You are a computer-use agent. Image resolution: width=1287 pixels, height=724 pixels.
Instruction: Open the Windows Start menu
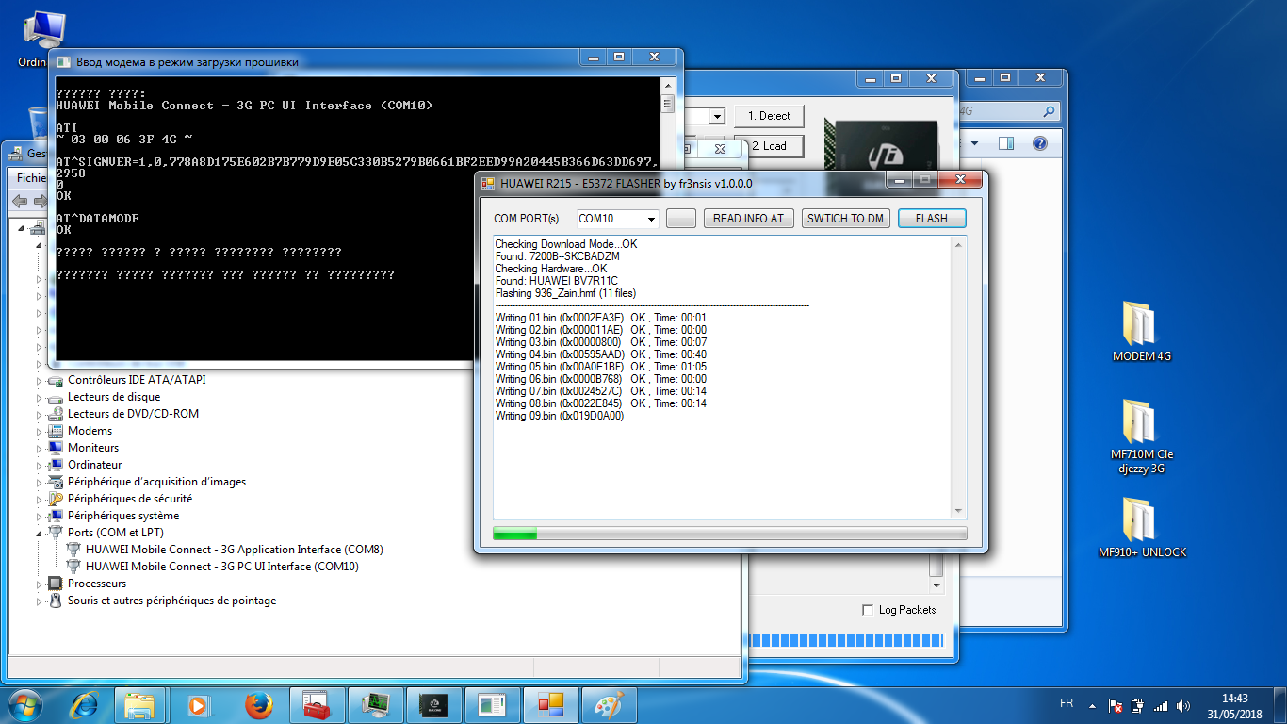pos(24,705)
